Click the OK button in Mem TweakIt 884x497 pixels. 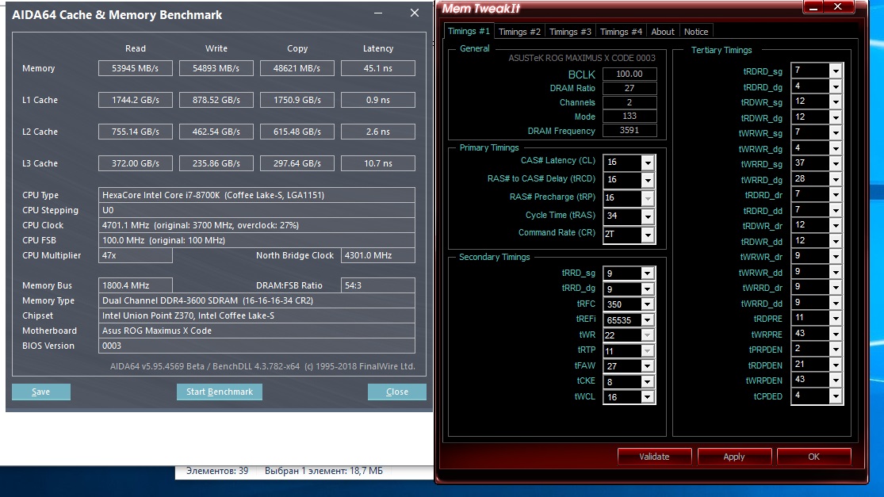click(813, 457)
